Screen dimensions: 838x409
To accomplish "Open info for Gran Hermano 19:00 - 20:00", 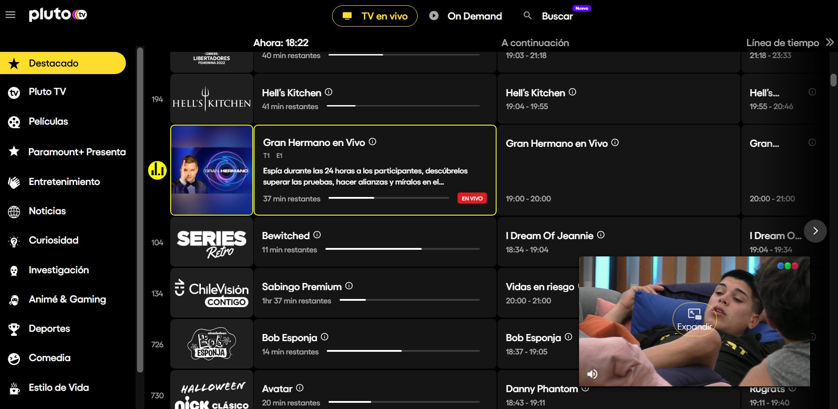I will click(615, 142).
